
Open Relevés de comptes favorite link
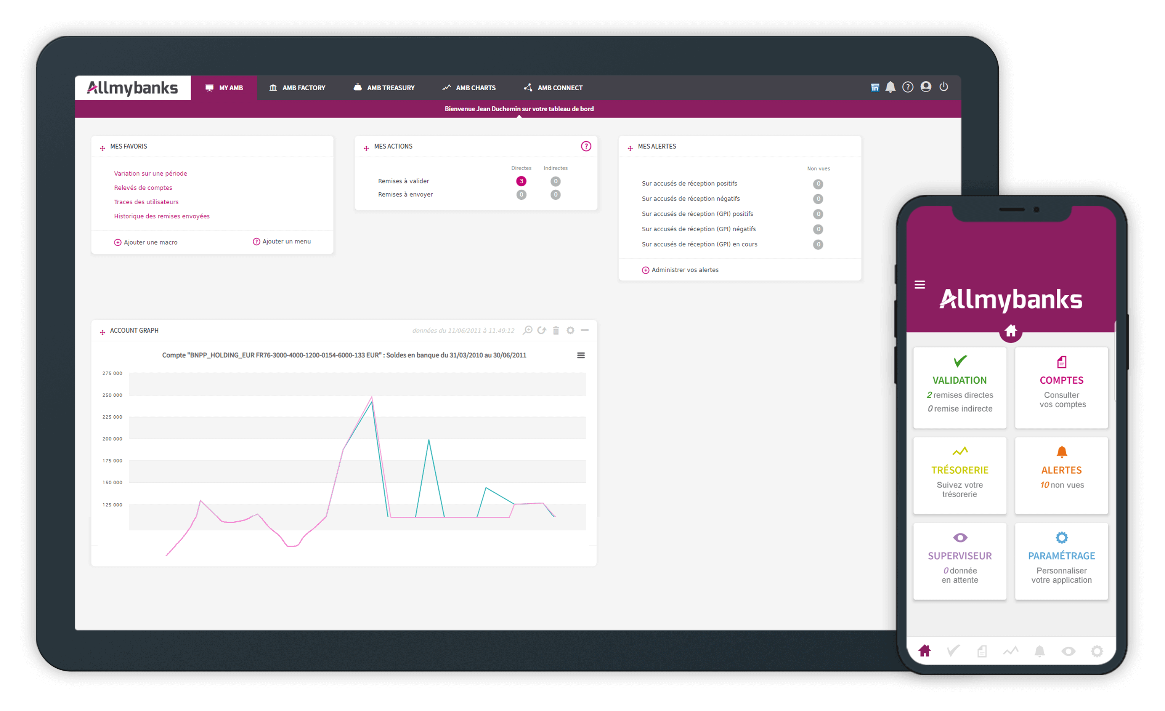(x=143, y=187)
